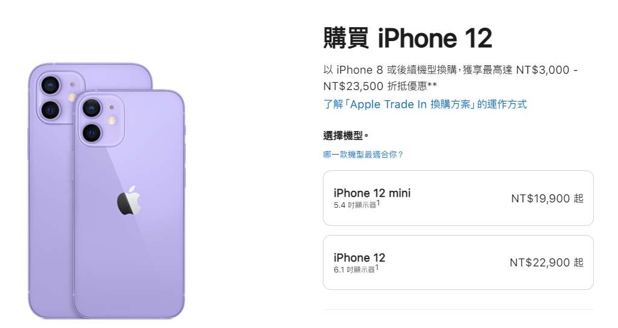Screen dimensions: 618x328
Task: Click the 選擇機型 section label
Action: pos(346,136)
